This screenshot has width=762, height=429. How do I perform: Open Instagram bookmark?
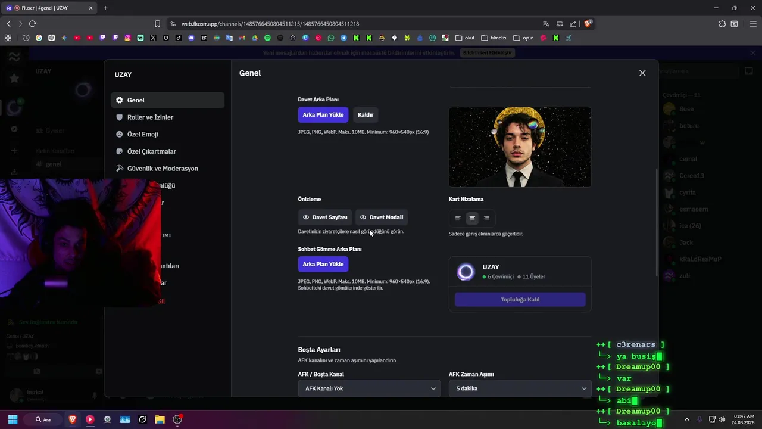point(128,38)
